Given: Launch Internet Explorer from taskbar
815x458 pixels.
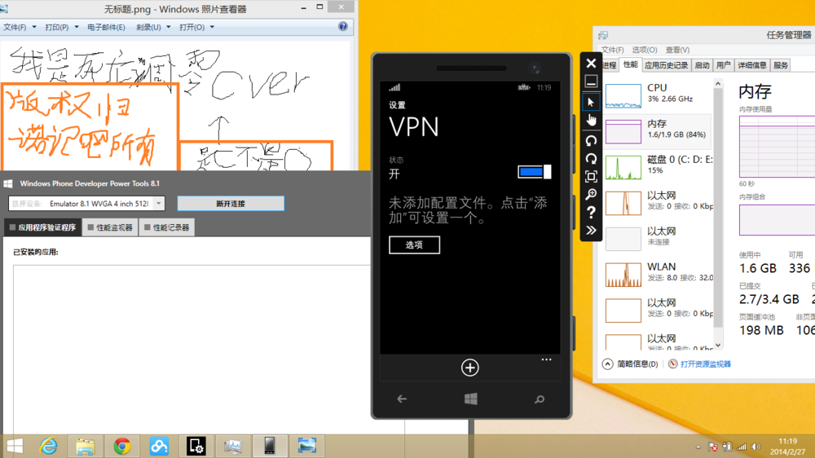Looking at the screenshot, I should point(48,446).
